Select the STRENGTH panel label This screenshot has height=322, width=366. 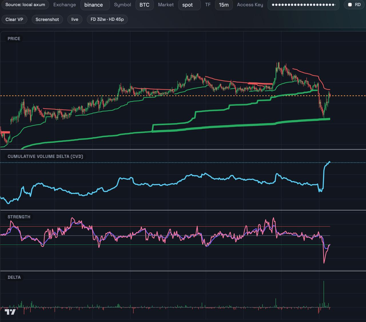(19, 217)
